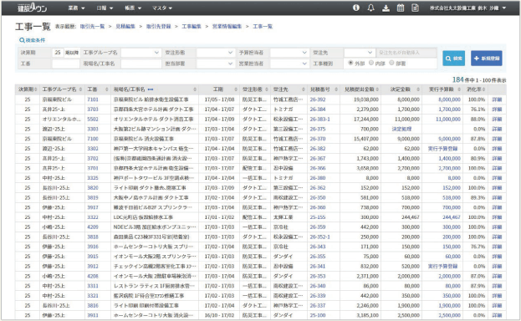Click the 決算期 input field showing 25
Image resolution: width=521 pixels, height=321 pixels.
click(58, 53)
